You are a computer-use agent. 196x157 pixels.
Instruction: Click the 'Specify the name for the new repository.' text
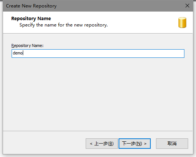click(64, 25)
